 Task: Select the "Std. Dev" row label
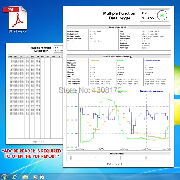(70, 74)
